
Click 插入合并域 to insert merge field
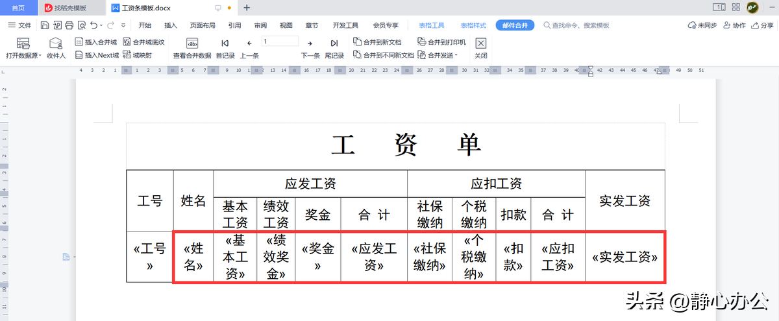[x=96, y=42]
